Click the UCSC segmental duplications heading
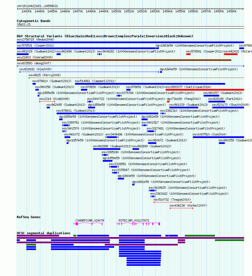Screen dimensions: 252x276 (43, 233)
